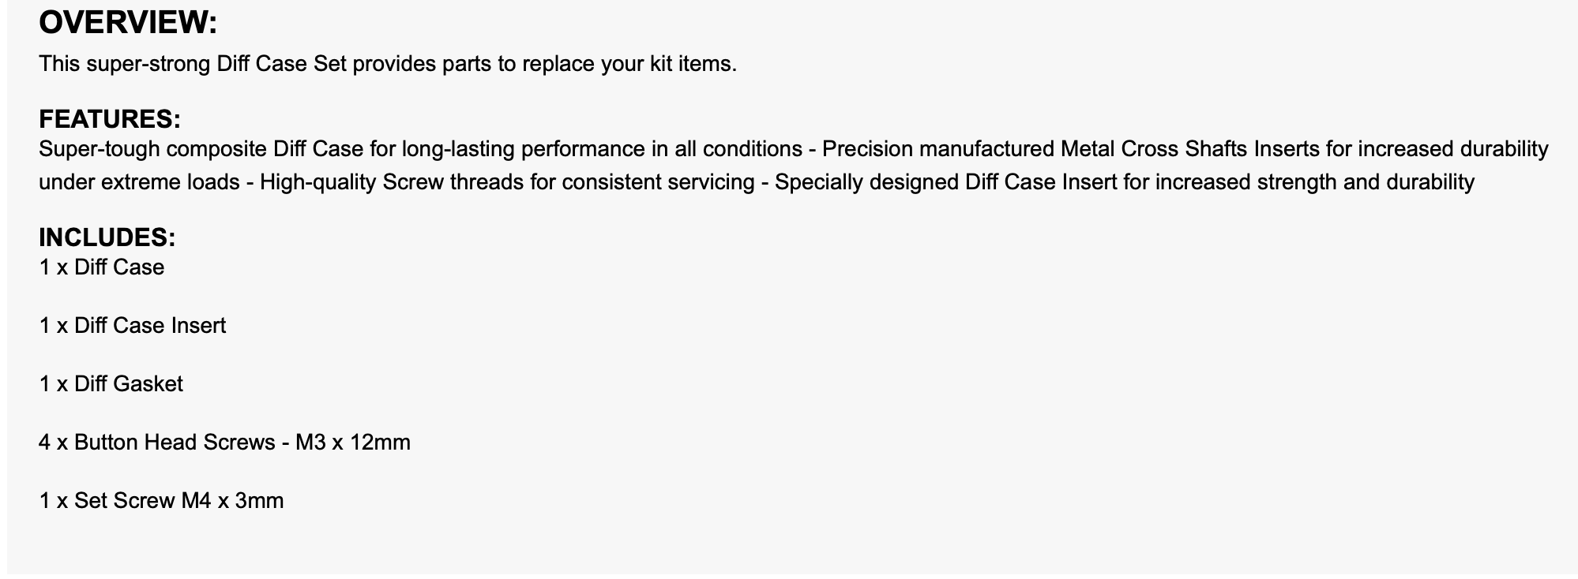Select the "1 x Diff Gasket" line

coord(111,384)
